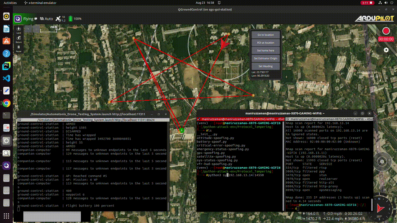Open Visual Studio Code from the dock
The image size is (397, 223).
(6, 78)
